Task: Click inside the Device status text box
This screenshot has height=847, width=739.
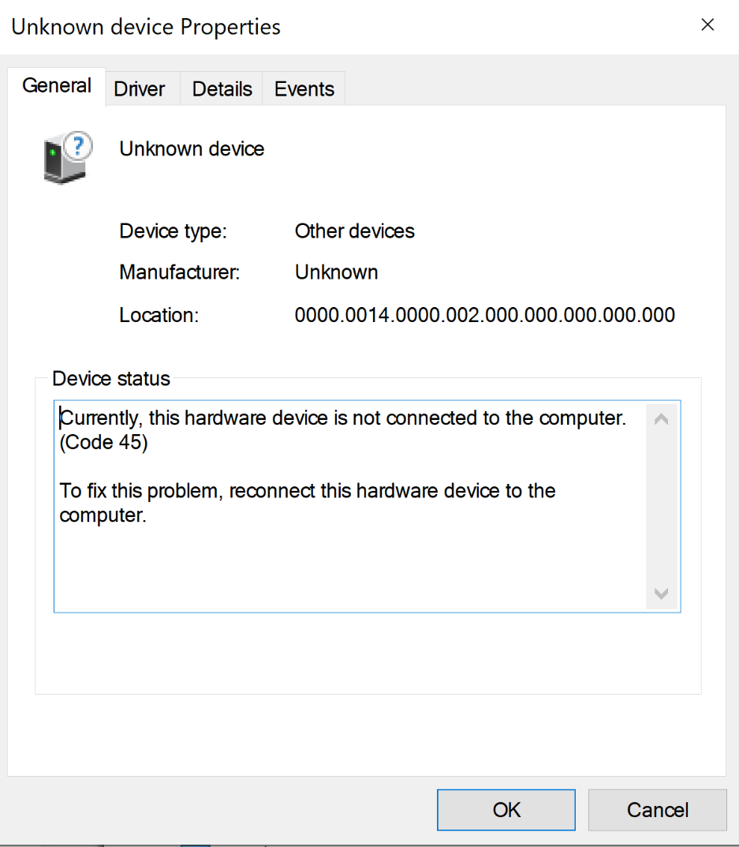Action: (x=367, y=506)
